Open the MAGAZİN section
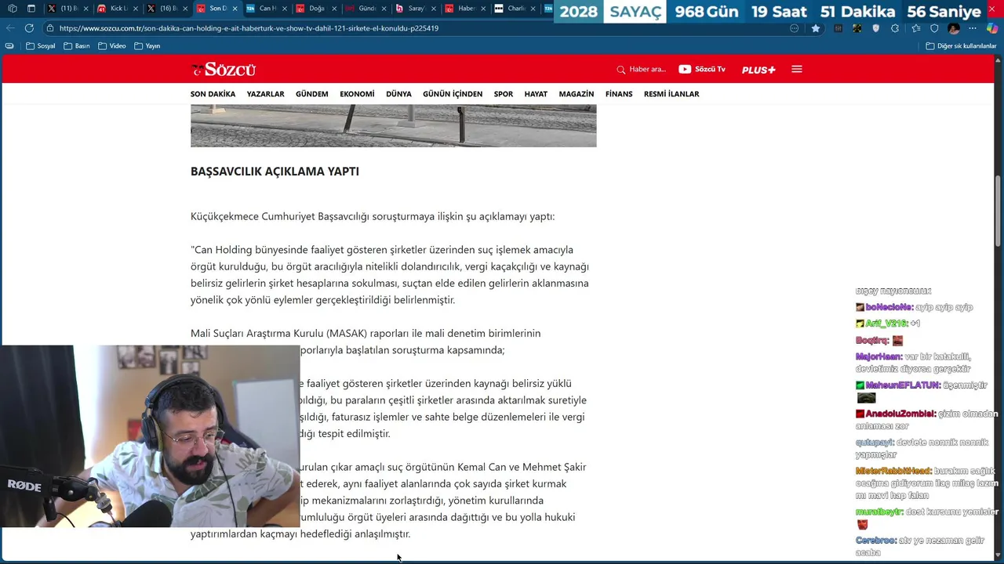 click(x=576, y=94)
